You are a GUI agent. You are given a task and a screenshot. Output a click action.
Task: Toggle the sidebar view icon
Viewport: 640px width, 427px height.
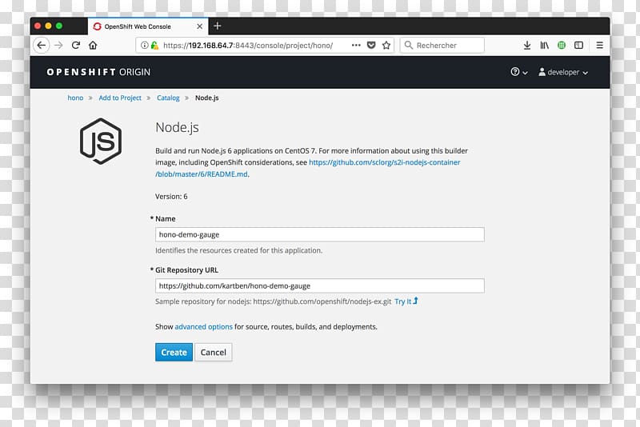pyautogui.click(x=578, y=46)
